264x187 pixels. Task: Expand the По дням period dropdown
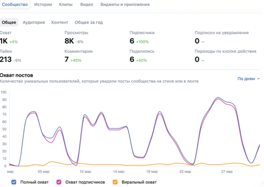248,79
